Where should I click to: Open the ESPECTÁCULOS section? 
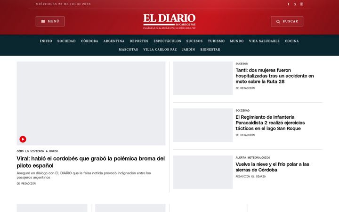click(167, 41)
